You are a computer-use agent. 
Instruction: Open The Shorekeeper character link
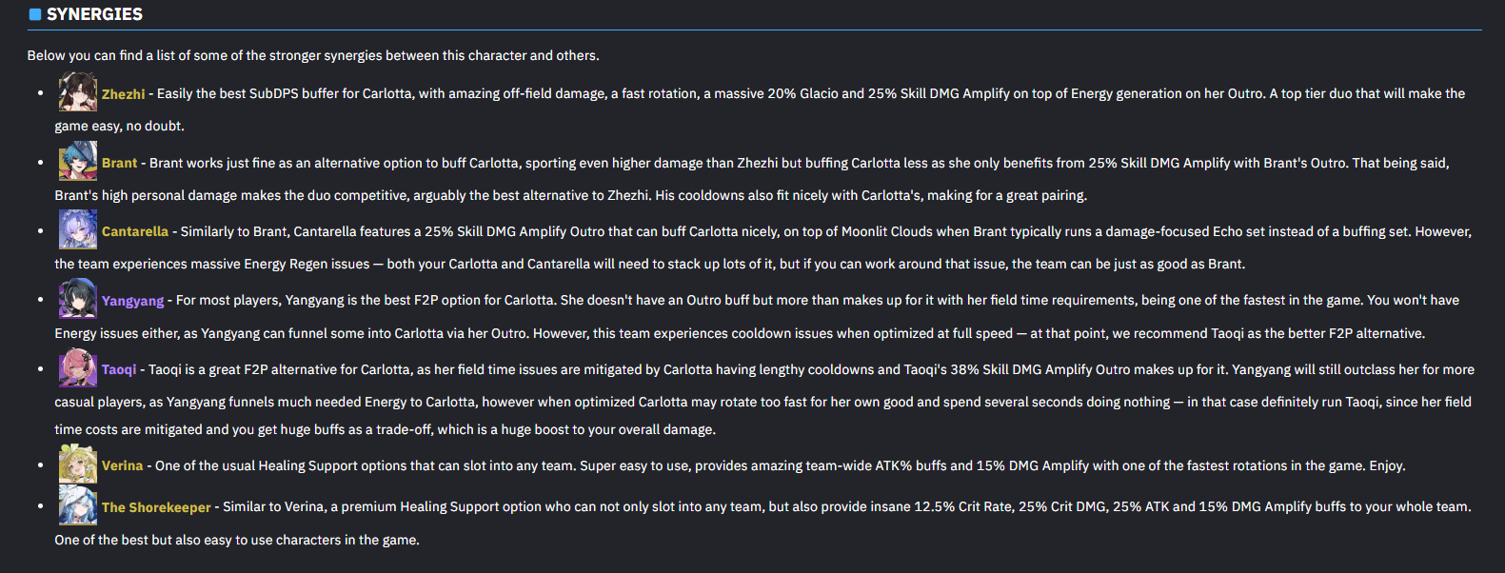156,507
